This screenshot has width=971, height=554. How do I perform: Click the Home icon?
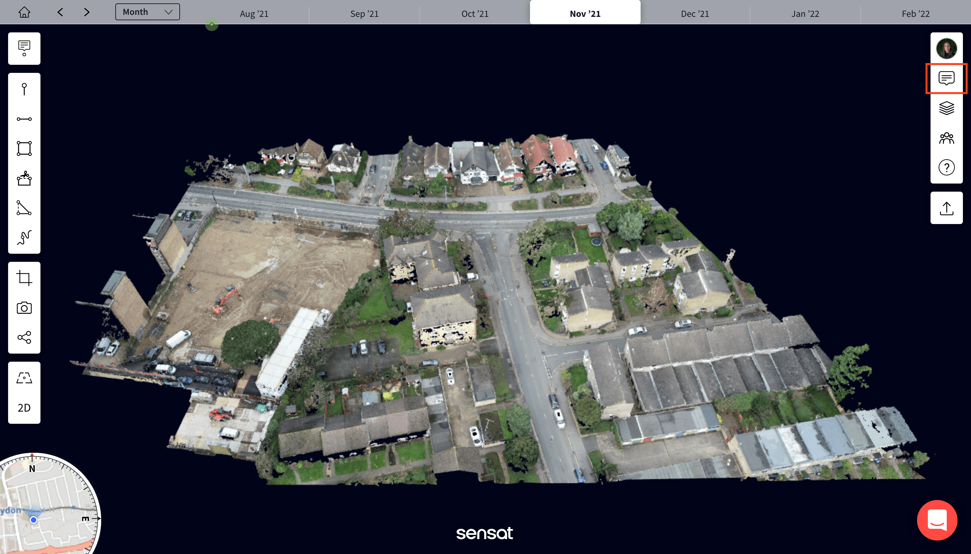[x=24, y=12]
